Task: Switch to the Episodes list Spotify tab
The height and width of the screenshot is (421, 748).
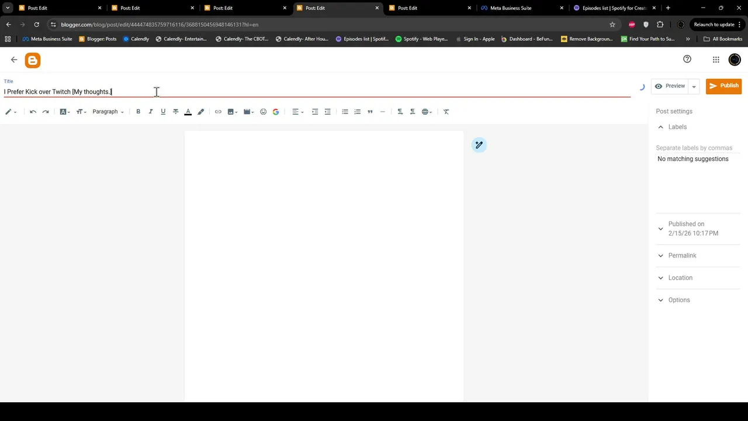Action: pos(614,8)
